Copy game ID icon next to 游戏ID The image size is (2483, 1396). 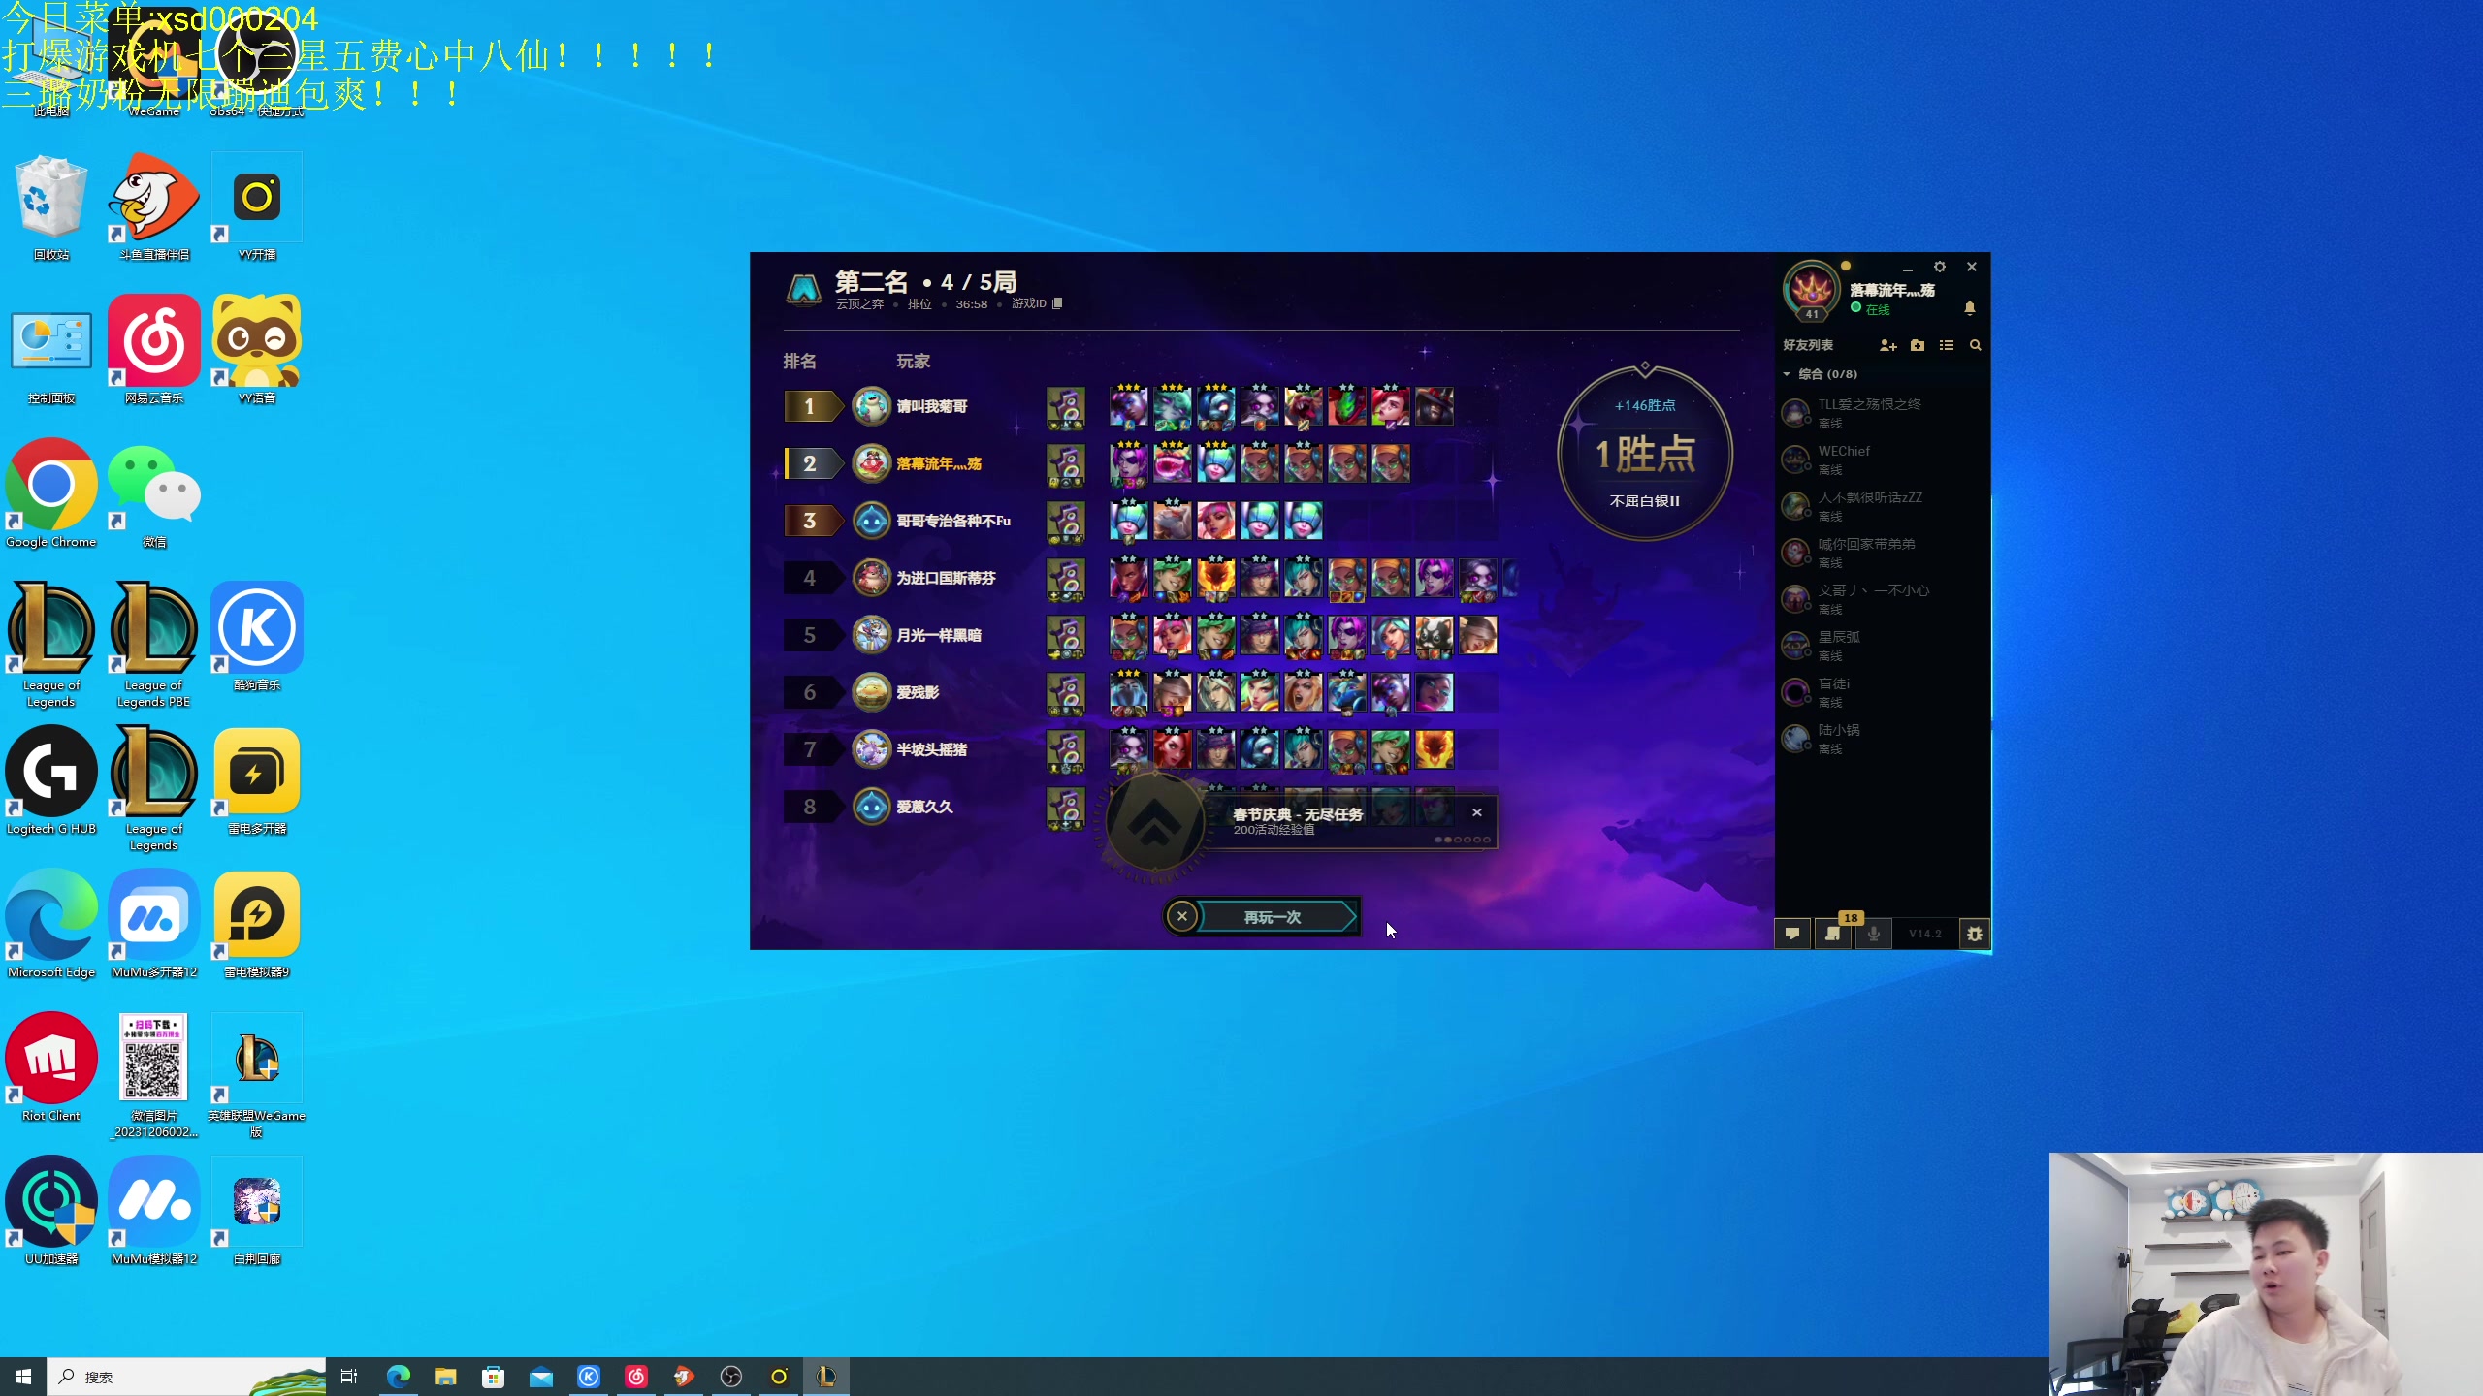click(1057, 303)
